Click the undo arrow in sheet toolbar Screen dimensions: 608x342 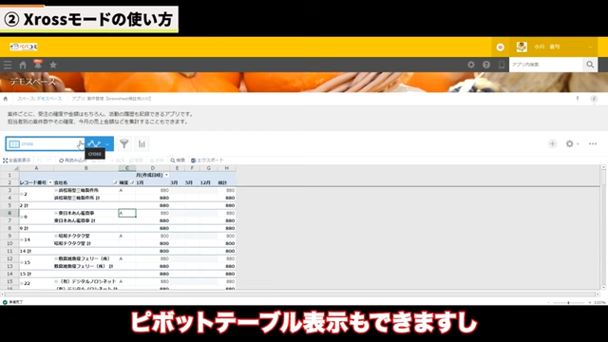[40, 161]
